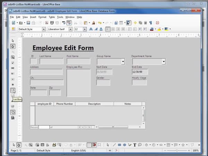Open the Format menu
Image resolution: width=208 pixels, height=156 pixels.
[42, 17]
